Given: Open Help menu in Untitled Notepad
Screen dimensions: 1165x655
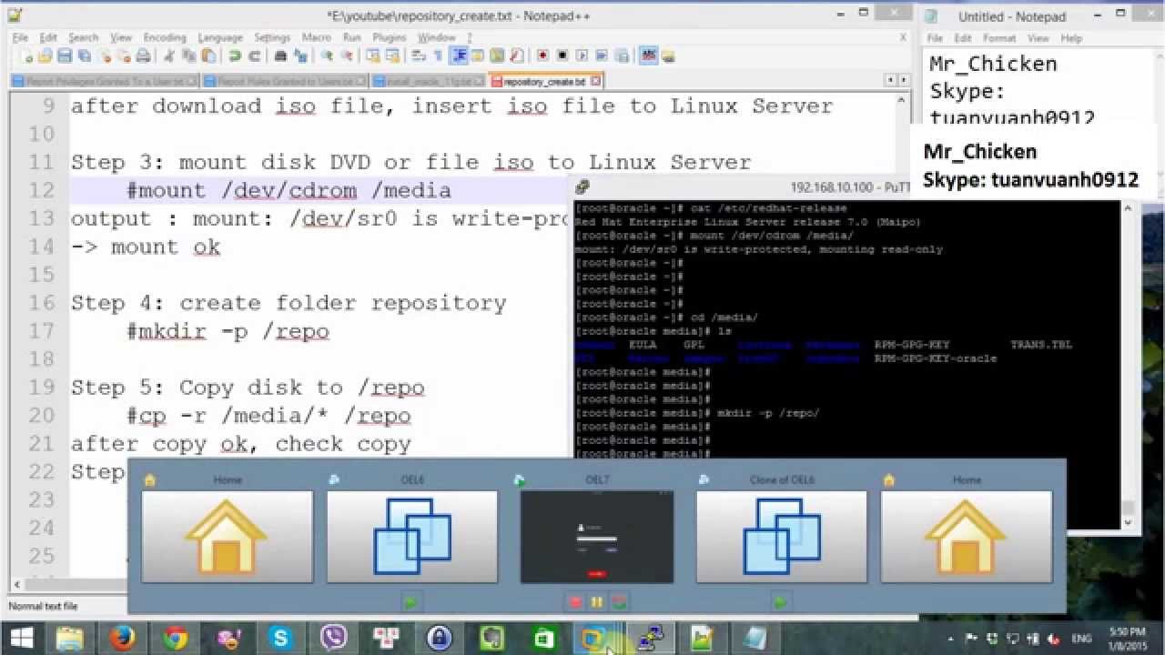Looking at the screenshot, I should pos(1071,38).
